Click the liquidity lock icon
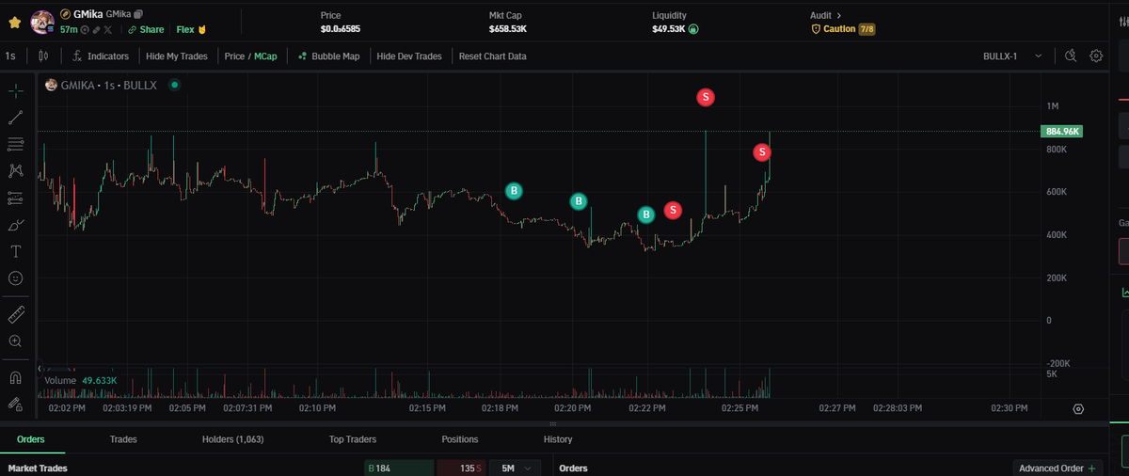The width and height of the screenshot is (1129, 476). click(x=693, y=29)
